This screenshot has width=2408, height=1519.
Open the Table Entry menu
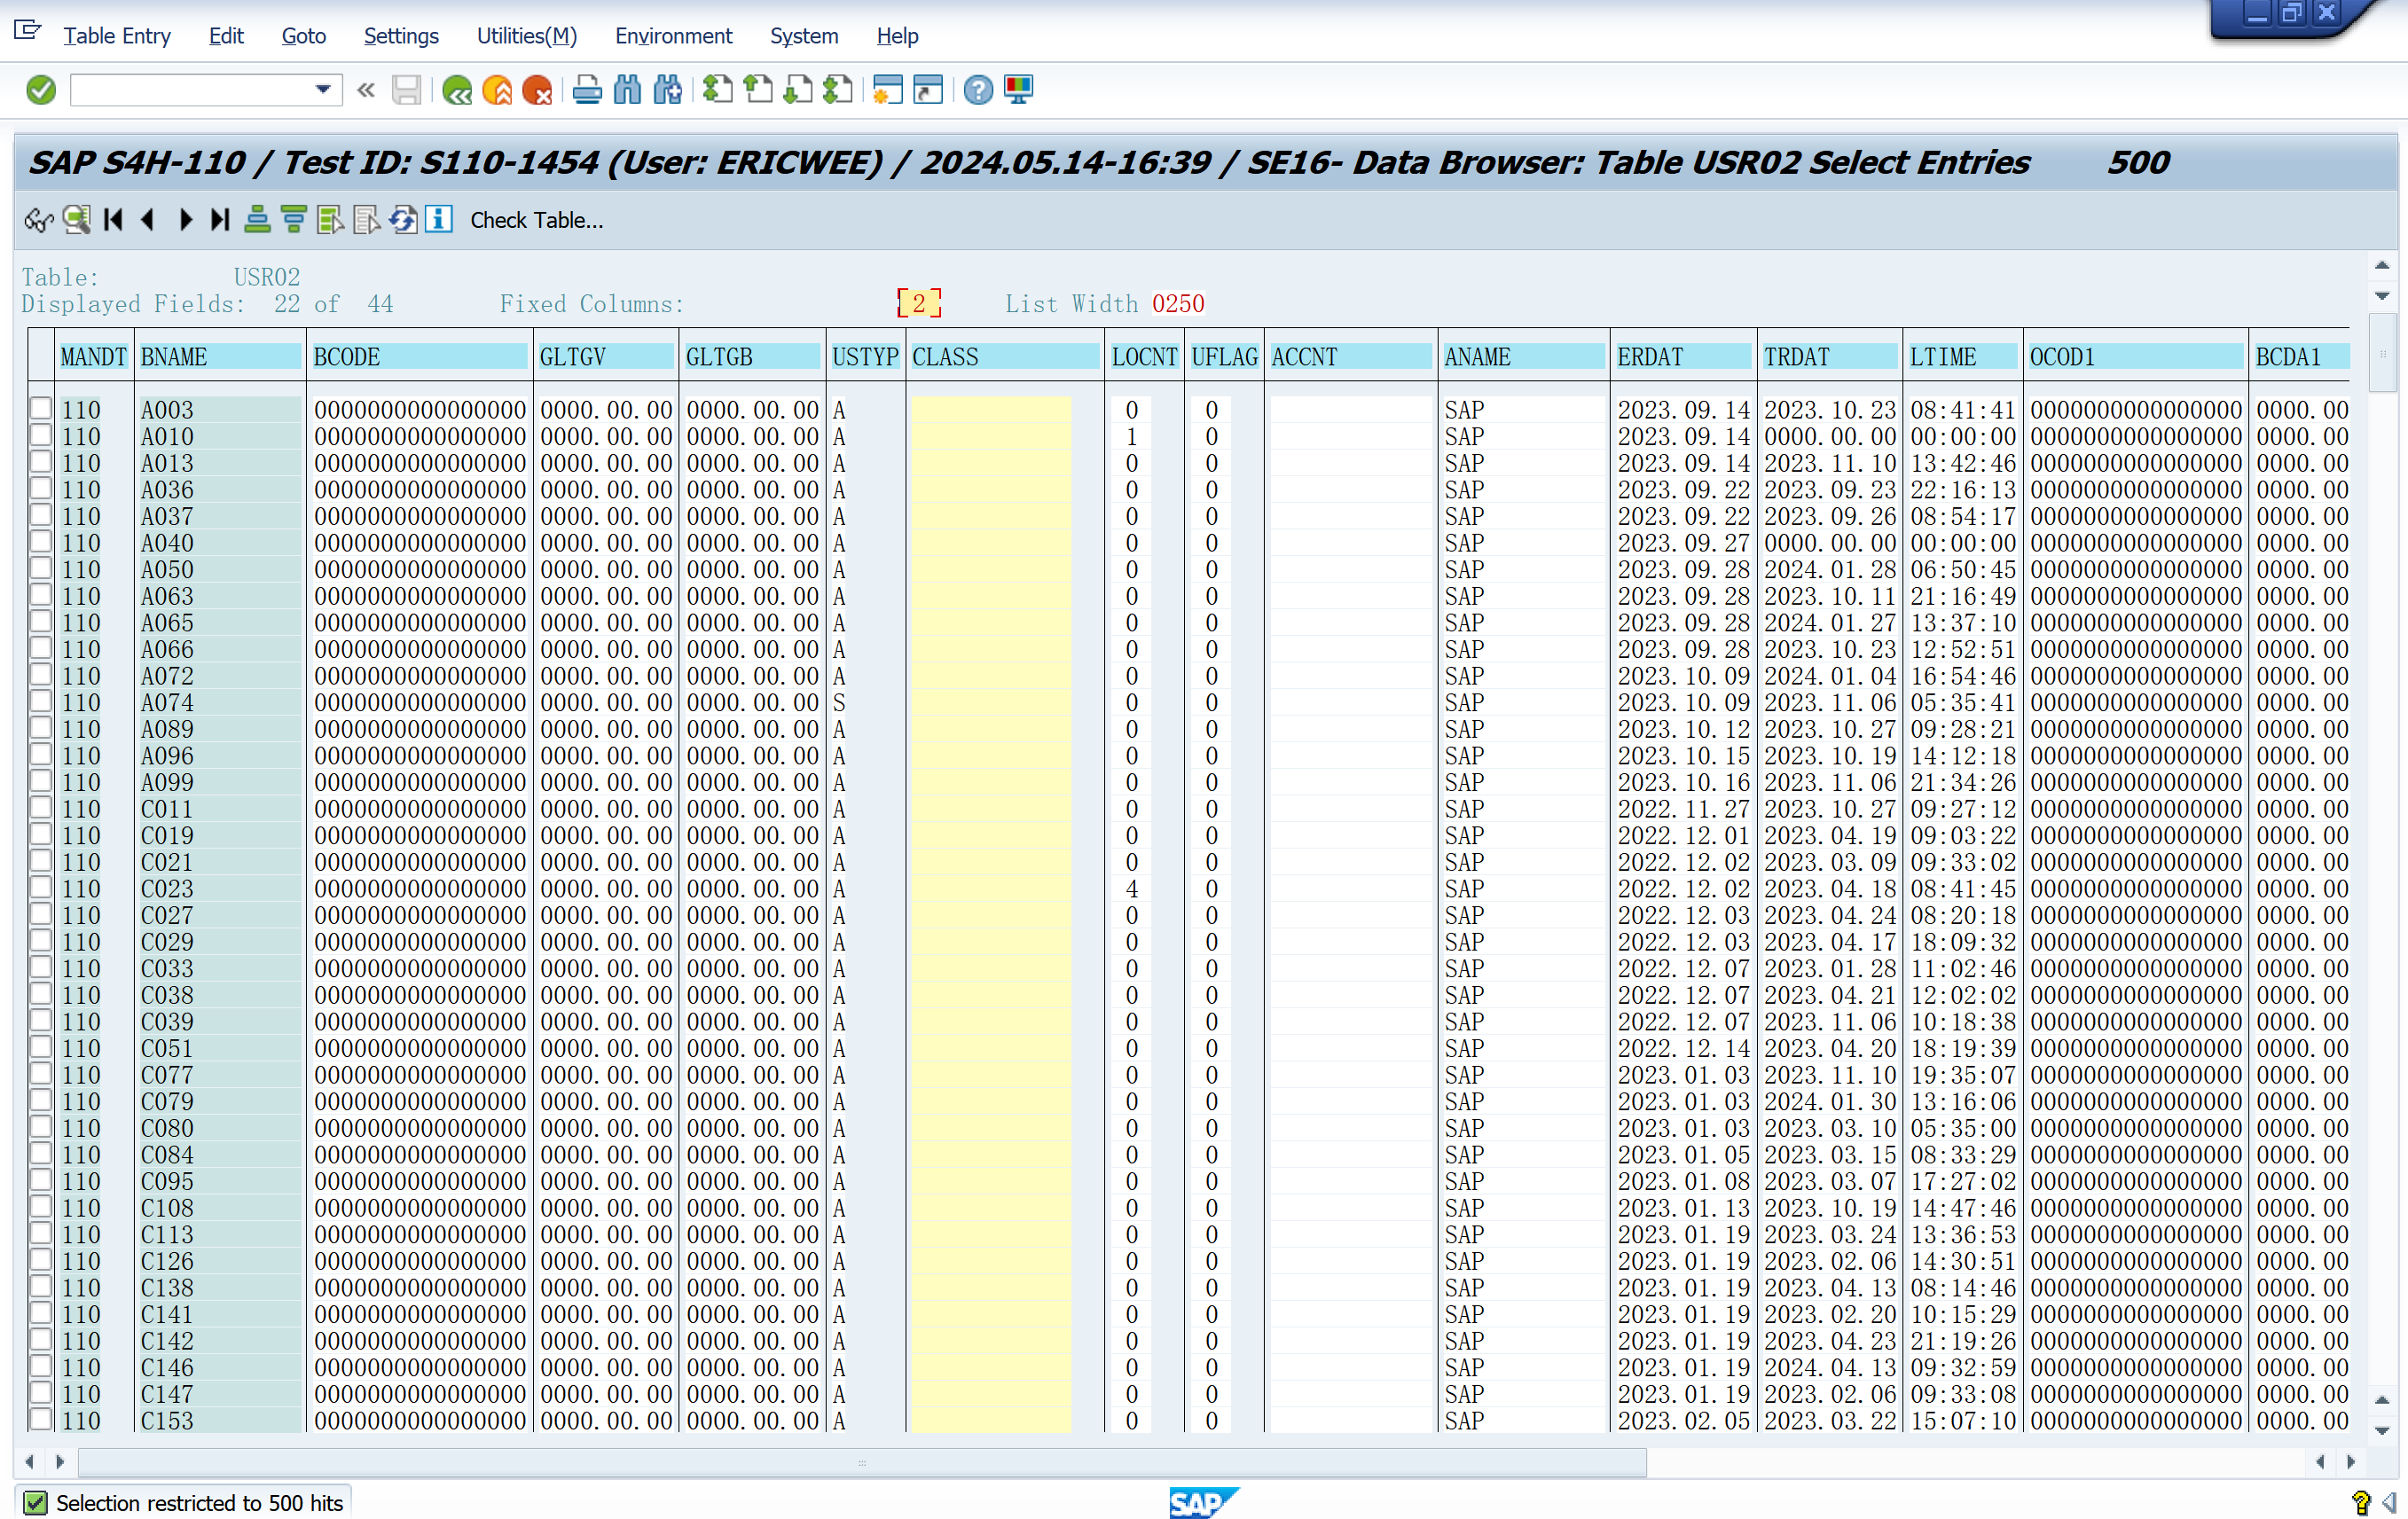117,36
